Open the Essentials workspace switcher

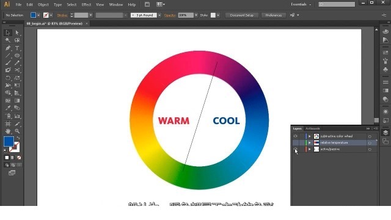pos(301,4)
